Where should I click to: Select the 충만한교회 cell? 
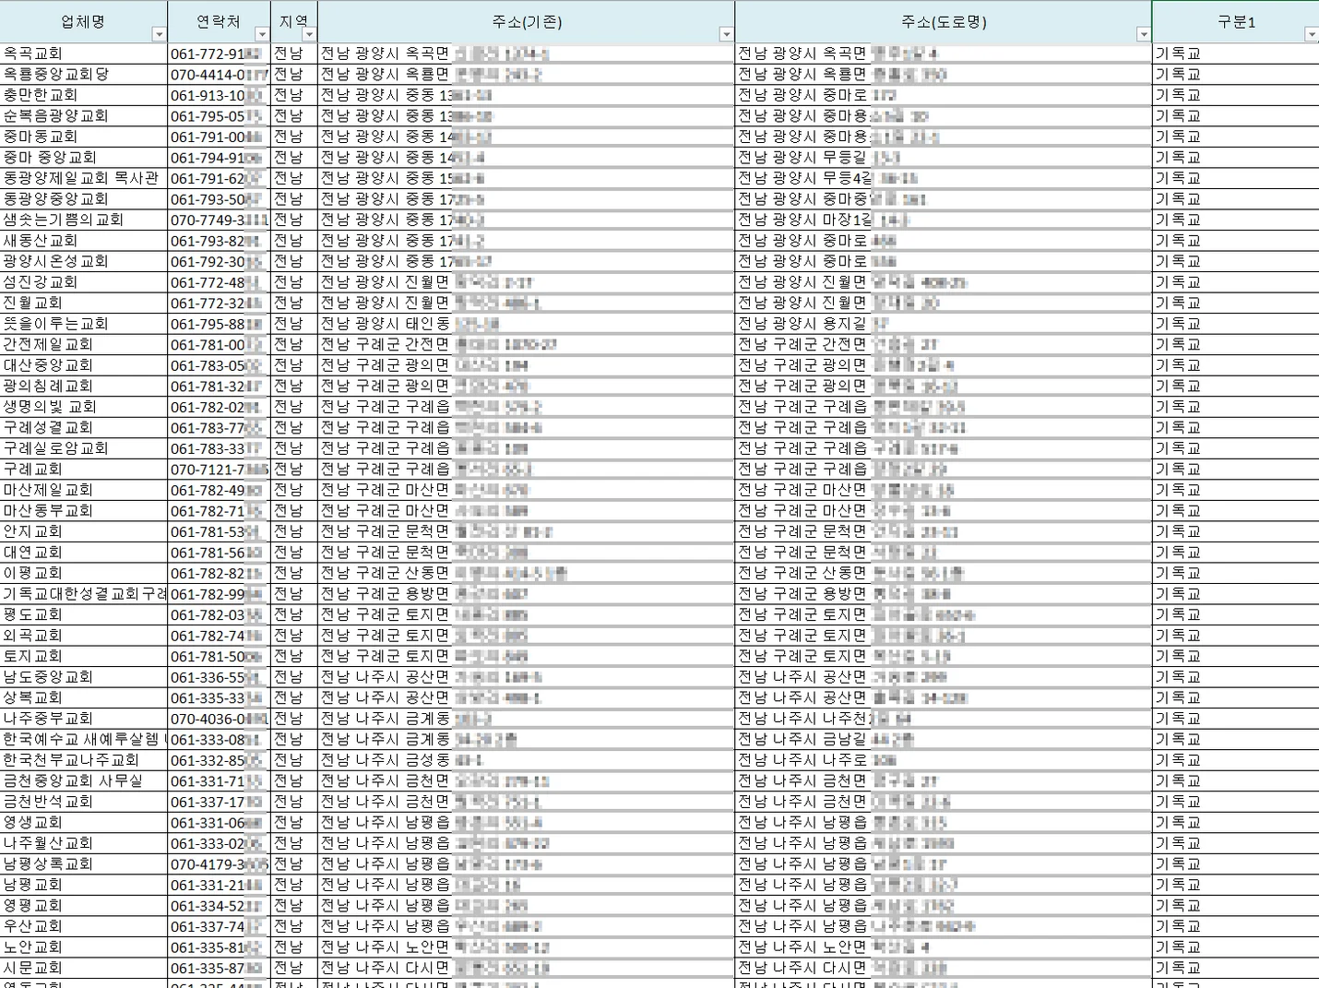pyautogui.click(x=84, y=95)
